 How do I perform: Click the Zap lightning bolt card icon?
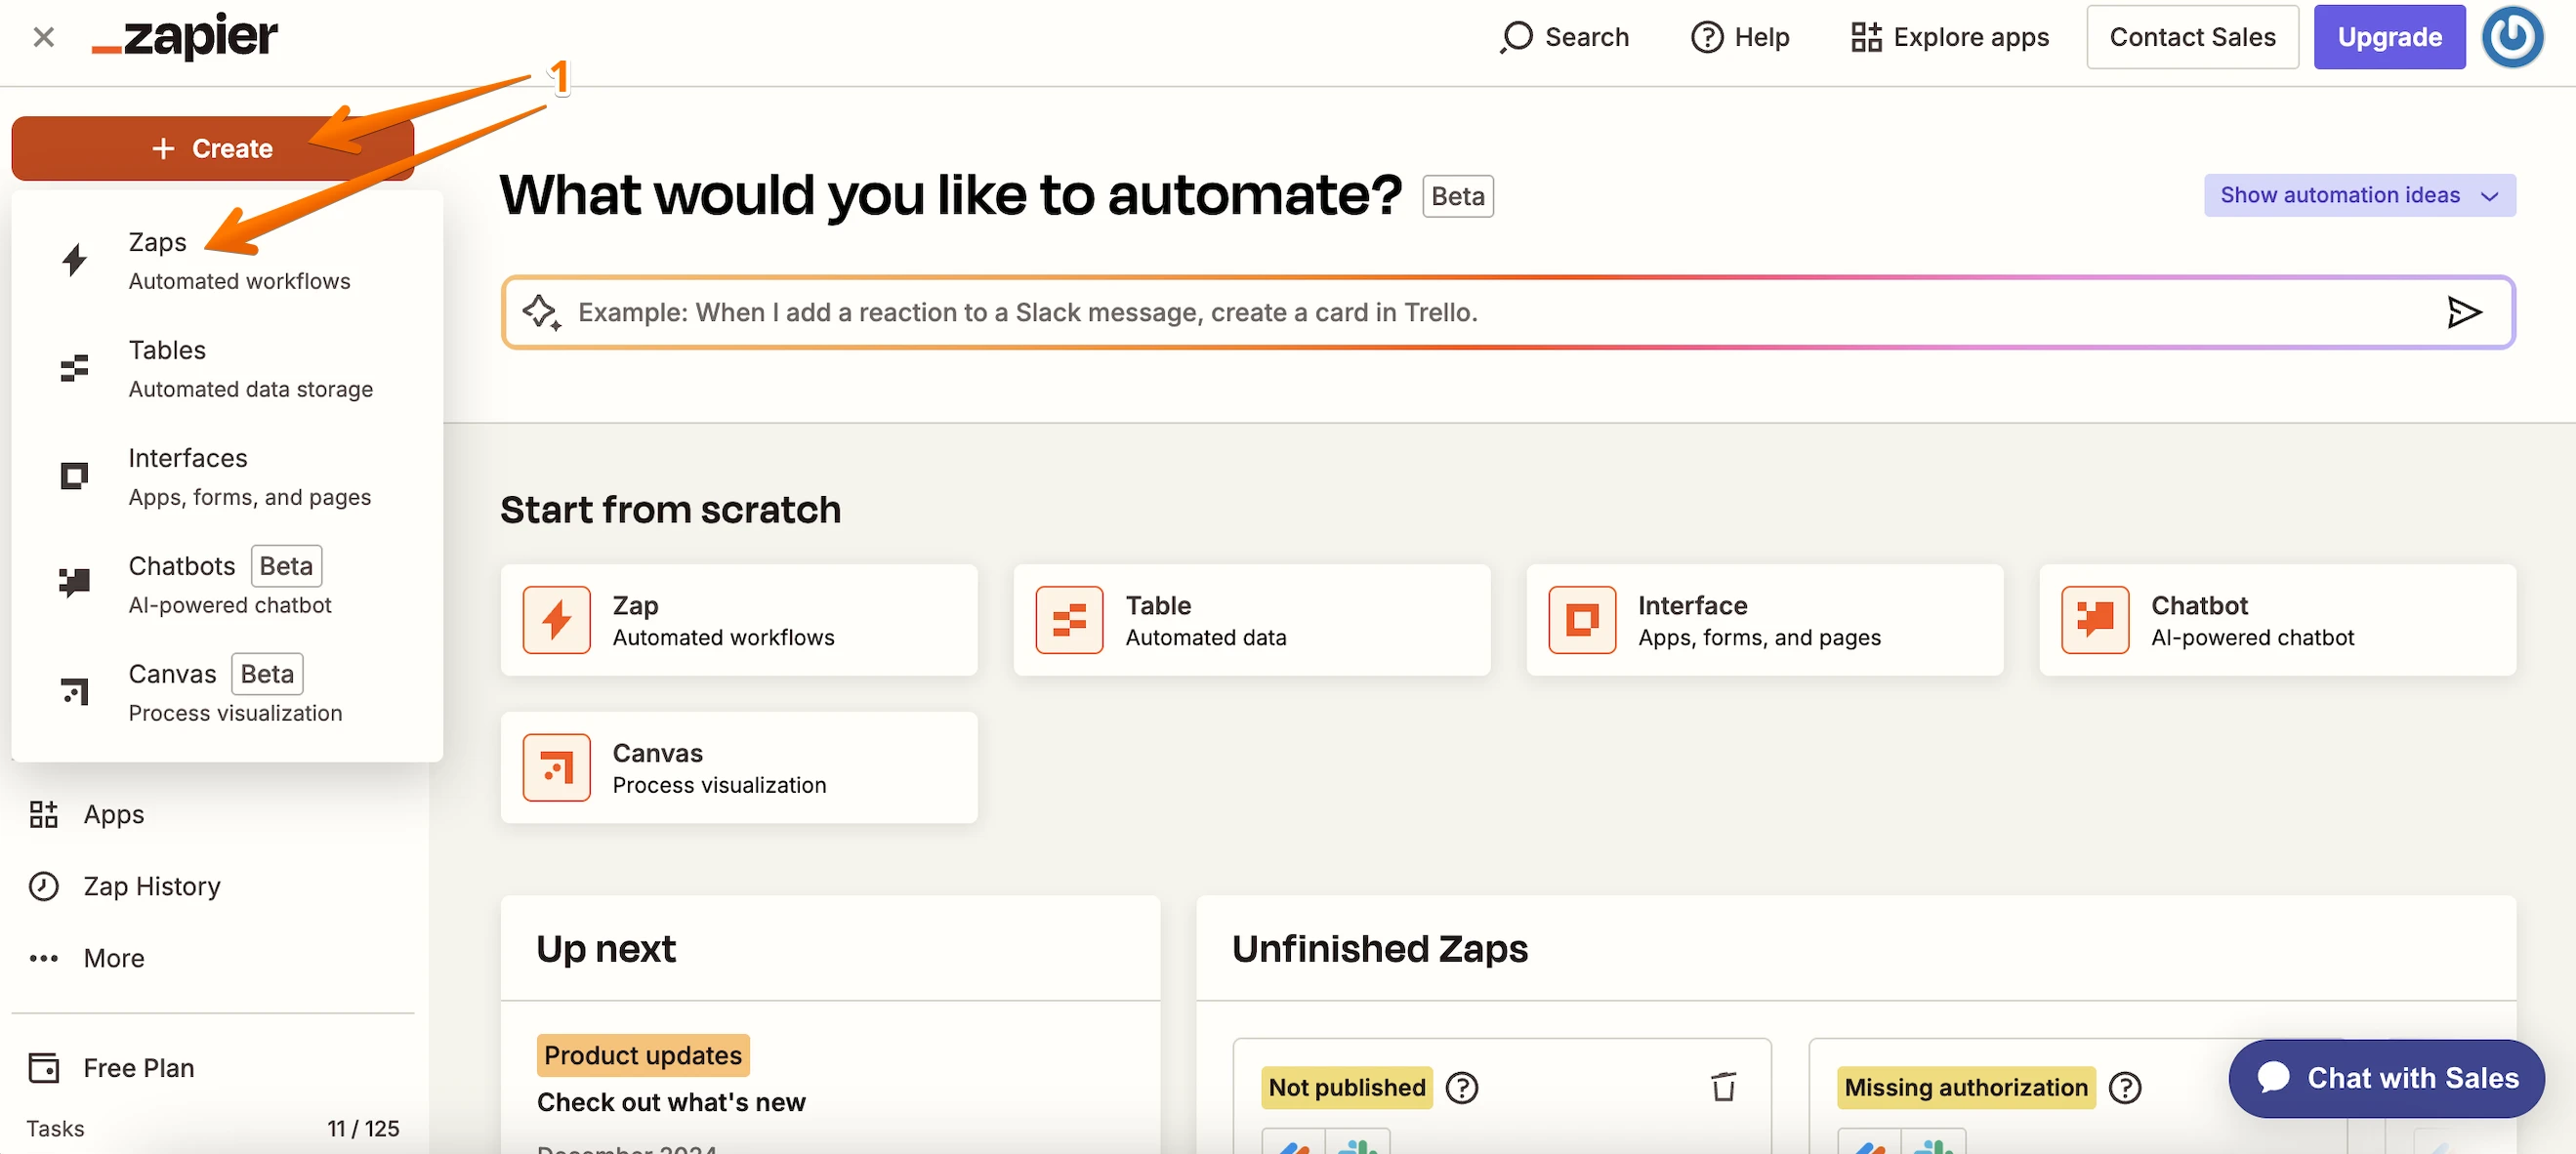coord(556,620)
